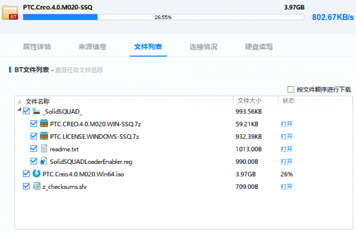Screen dimensions: 356x231
Task: Click the 文件名称 column header
Action: tap(37, 102)
